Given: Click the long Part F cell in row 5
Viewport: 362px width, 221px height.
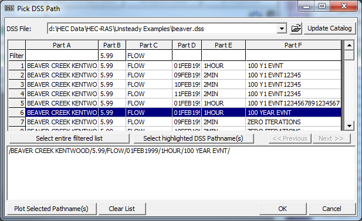Looking at the screenshot, I should 293,103.
